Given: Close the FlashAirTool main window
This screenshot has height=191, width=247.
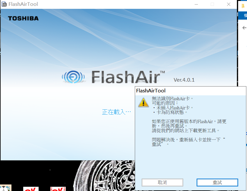Looking at the screenshot, I should [229, 4].
